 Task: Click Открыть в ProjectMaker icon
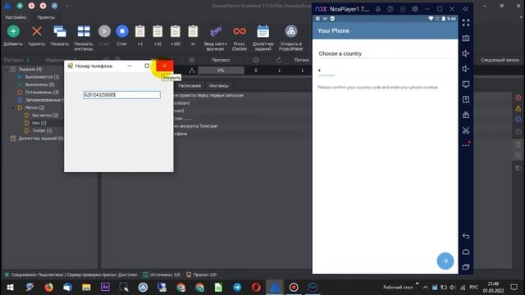tap(291, 31)
